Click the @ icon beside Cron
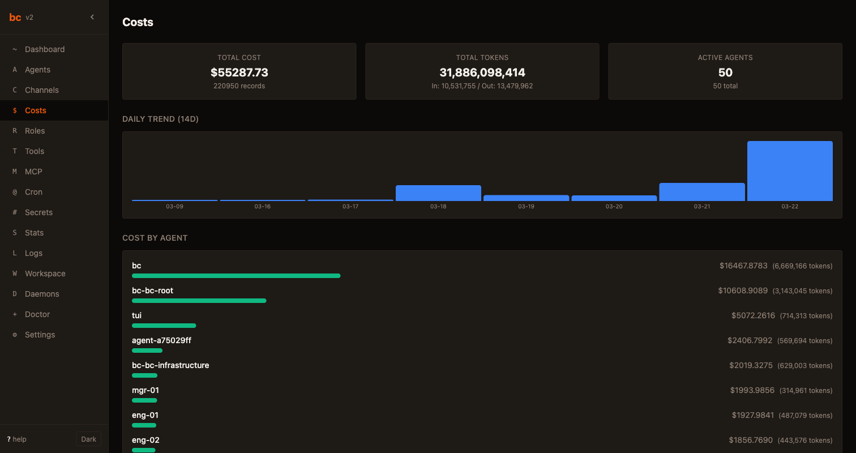Image resolution: width=856 pixels, height=453 pixels. [15, 192]
